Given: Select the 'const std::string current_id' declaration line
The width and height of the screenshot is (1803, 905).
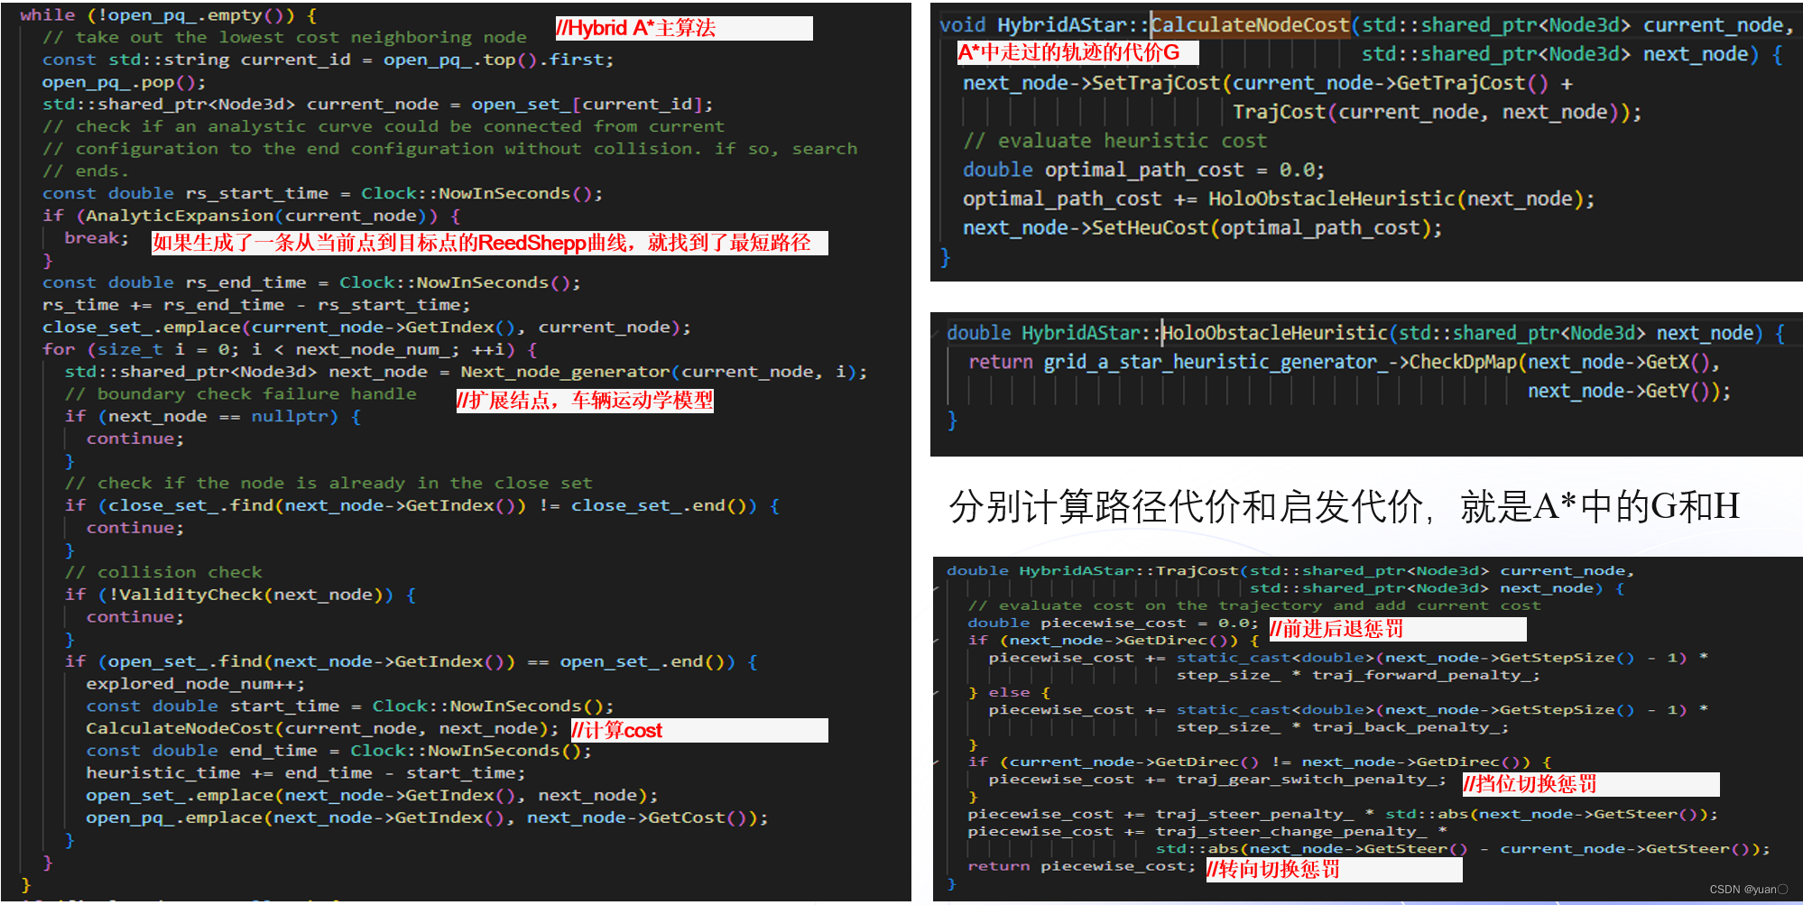Looking at the screenshot, I should pos(328,60).
